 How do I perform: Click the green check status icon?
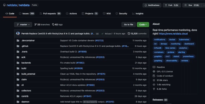102,34
